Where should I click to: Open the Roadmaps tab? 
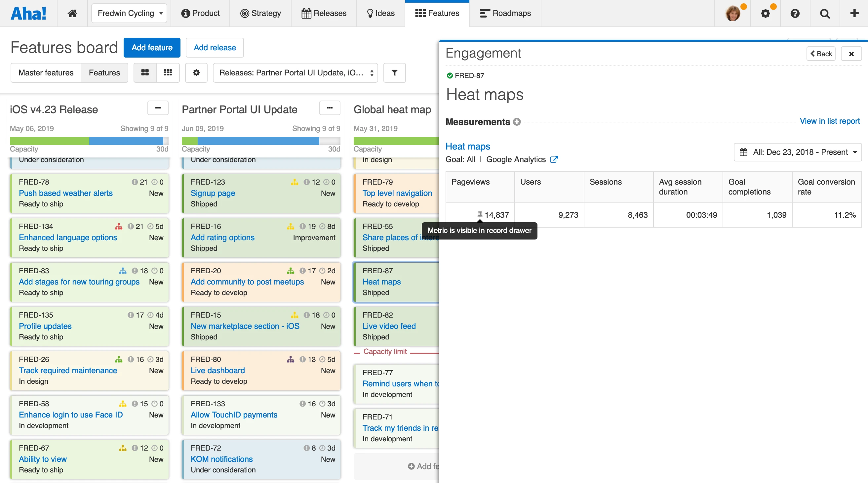pos(505,14)
